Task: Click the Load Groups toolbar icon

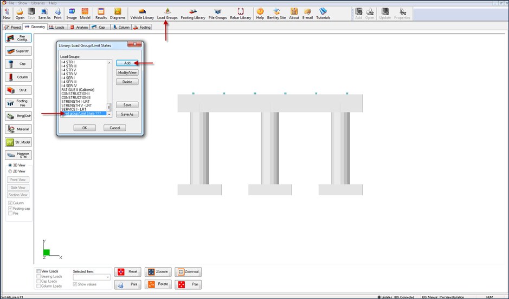Action: 167,14
